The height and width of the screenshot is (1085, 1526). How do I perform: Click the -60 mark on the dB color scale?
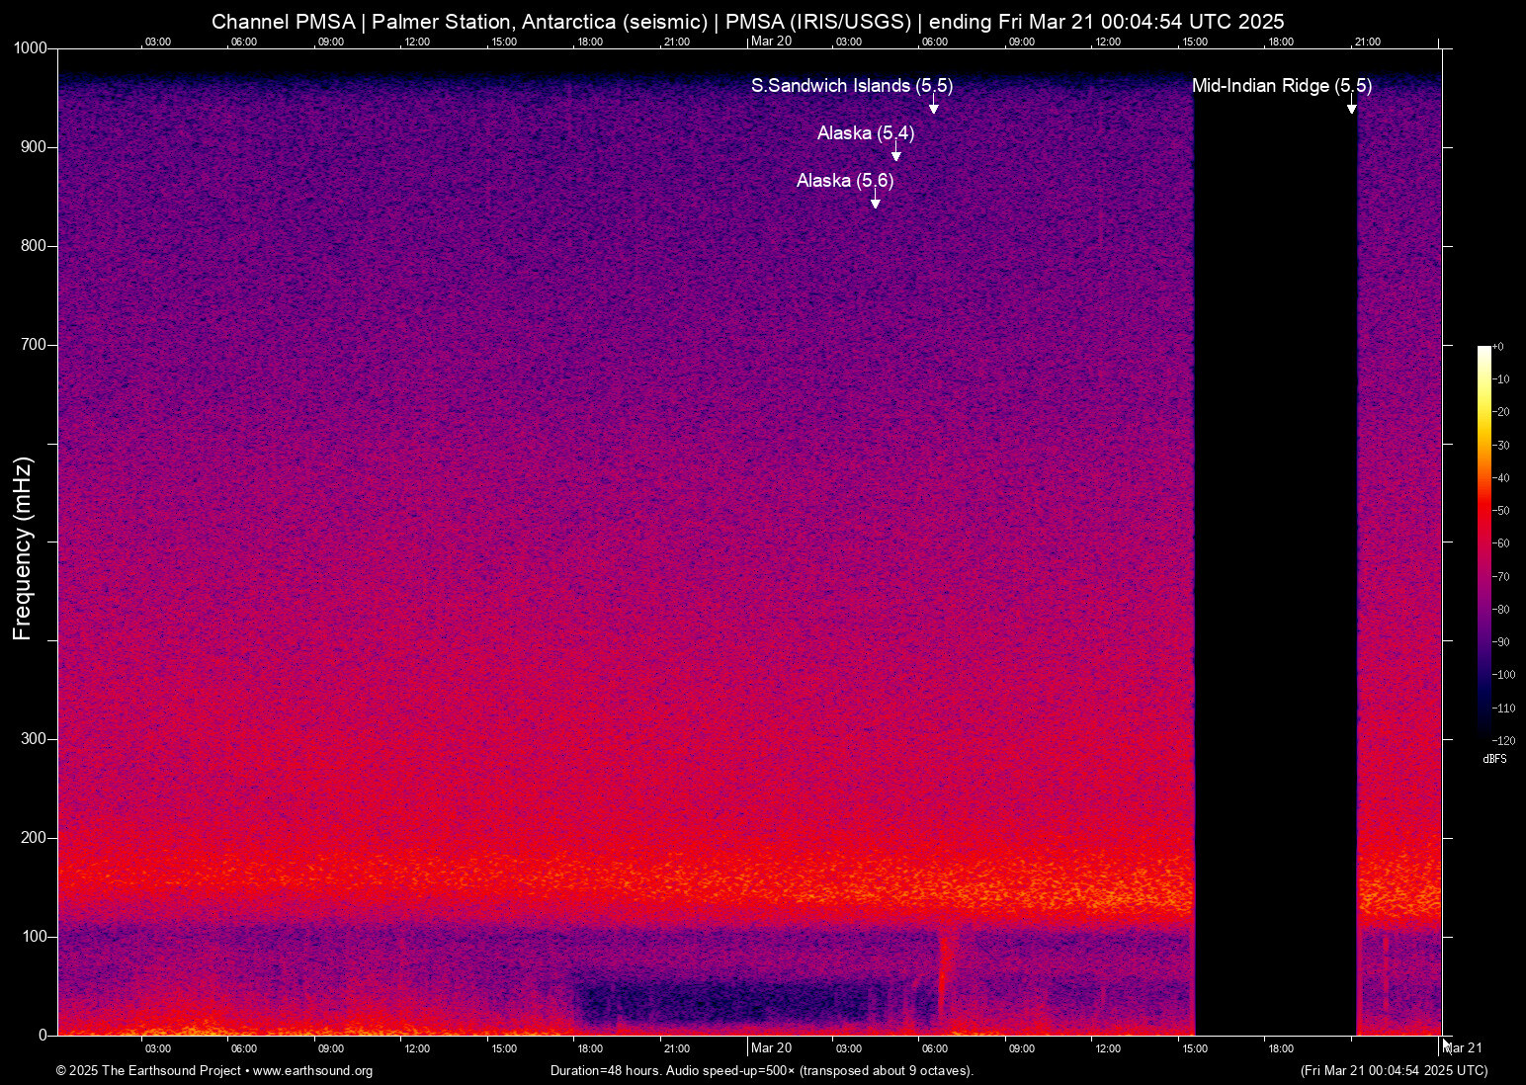click(1502, 542)
